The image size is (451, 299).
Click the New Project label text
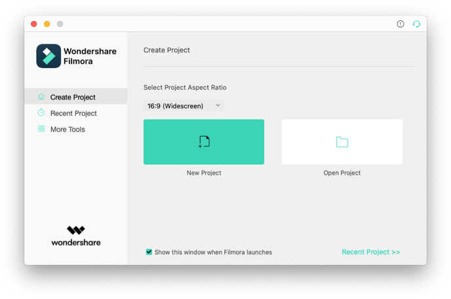click(204, 173)
